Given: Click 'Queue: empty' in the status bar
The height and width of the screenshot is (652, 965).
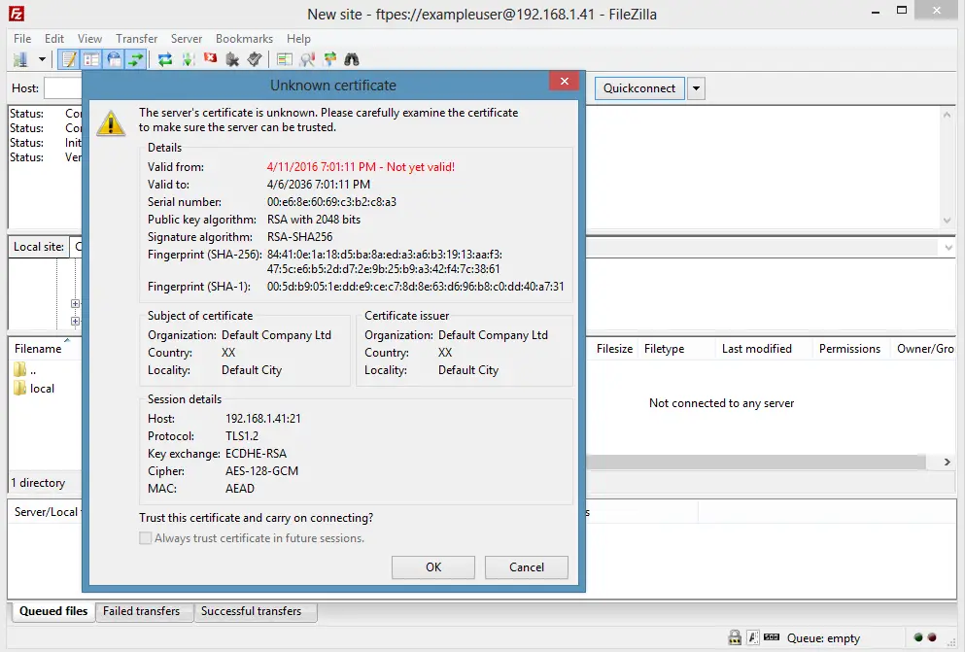Looking at the screenshot, I should click(x=823, y=638).
